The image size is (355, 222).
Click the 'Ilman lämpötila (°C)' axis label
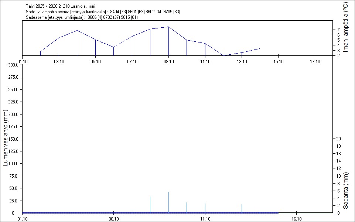tap(346, 28)
